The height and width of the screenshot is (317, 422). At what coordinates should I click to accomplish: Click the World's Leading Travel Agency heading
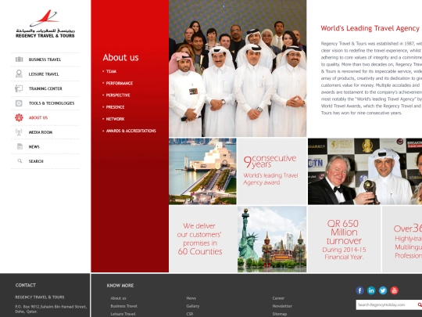(x=370, y=28)
